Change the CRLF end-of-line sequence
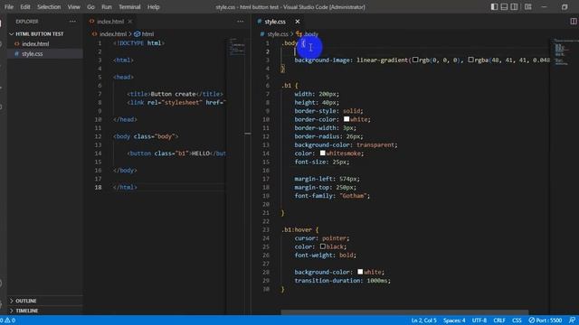The width and height of the screenshot is (579, 325). (x=499, y=320)
